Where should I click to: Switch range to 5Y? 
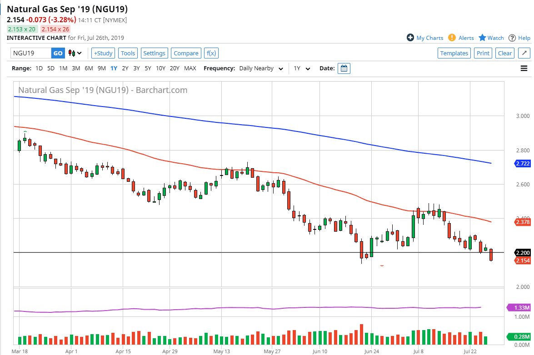click(148, 68)
